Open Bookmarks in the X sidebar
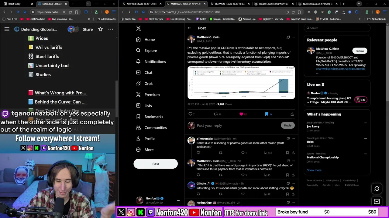Screen dimensions: 389x218 (150, 117)
